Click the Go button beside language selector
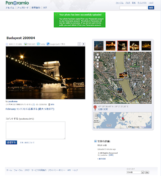The image size is (161, 176). (147, 172)
